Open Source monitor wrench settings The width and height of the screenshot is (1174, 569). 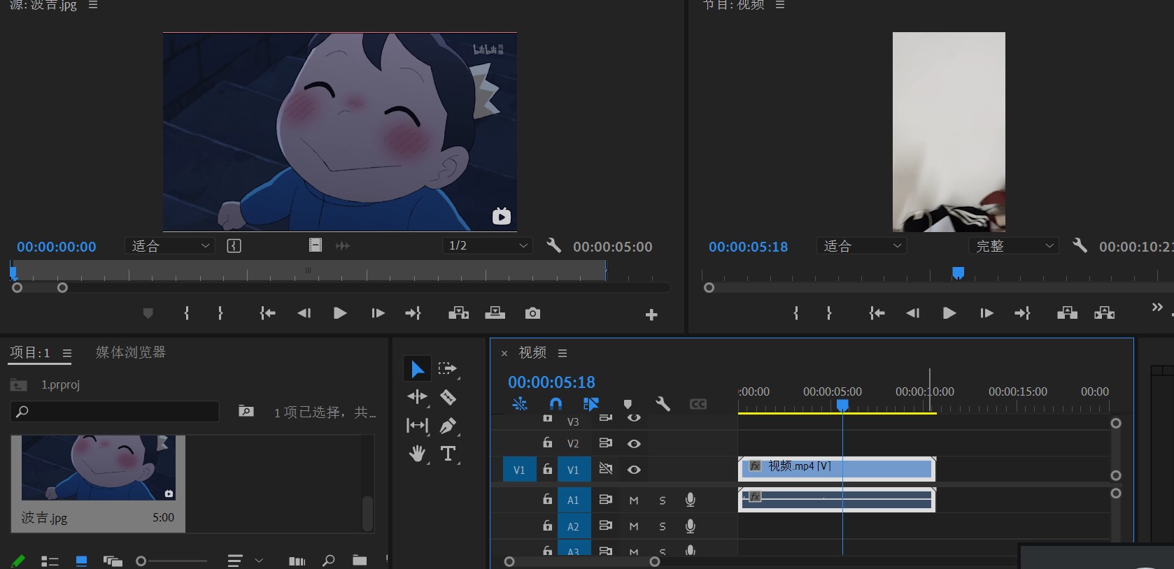pos(553,245)
